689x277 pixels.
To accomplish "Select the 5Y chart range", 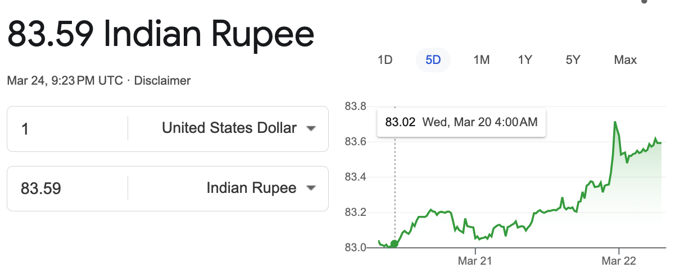I will pos(573,60).
